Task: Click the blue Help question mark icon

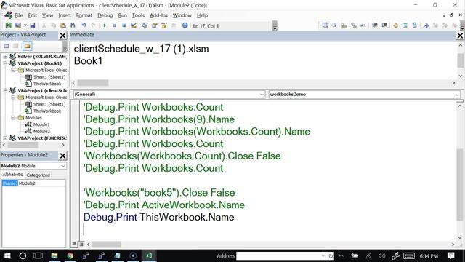Action: click(185, 25)
